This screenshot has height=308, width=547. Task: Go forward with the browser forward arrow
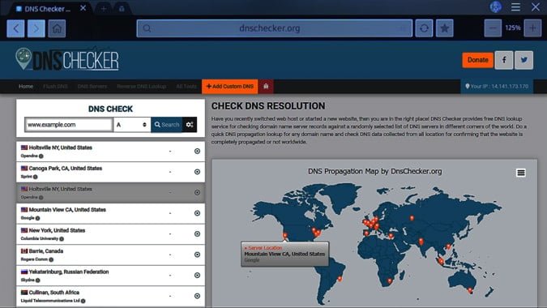(x=36, y=28)
